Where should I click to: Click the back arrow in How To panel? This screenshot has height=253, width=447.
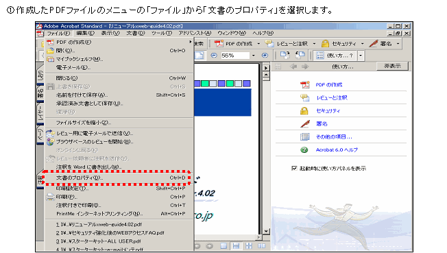coord(293,67)
